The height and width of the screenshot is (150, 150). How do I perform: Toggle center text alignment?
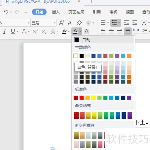[x=111, y=31]
